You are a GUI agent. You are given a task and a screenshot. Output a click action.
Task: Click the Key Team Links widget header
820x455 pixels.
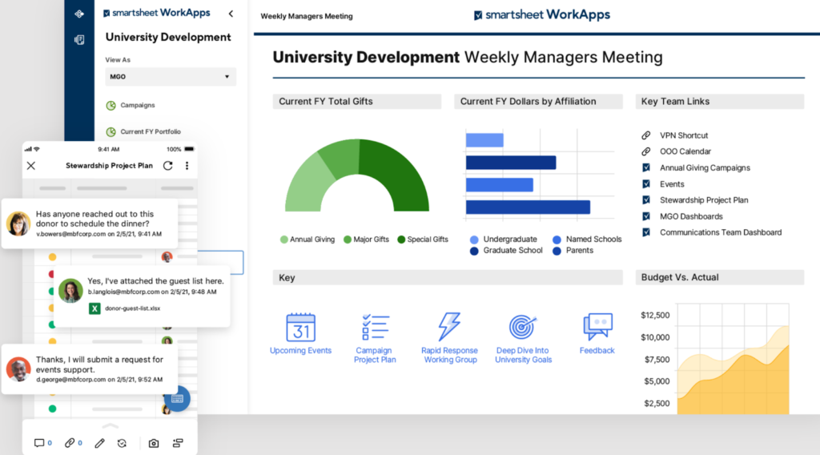pos(720,102)
